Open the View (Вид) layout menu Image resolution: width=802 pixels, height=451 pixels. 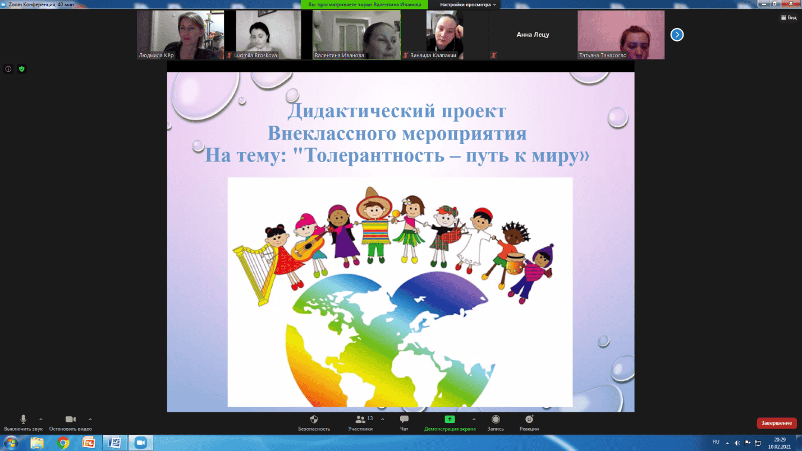click(x=789, y=17)
